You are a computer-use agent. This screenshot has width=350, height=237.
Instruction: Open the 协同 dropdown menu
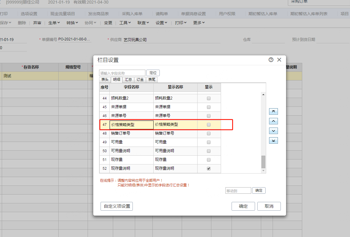click(90, 23)
